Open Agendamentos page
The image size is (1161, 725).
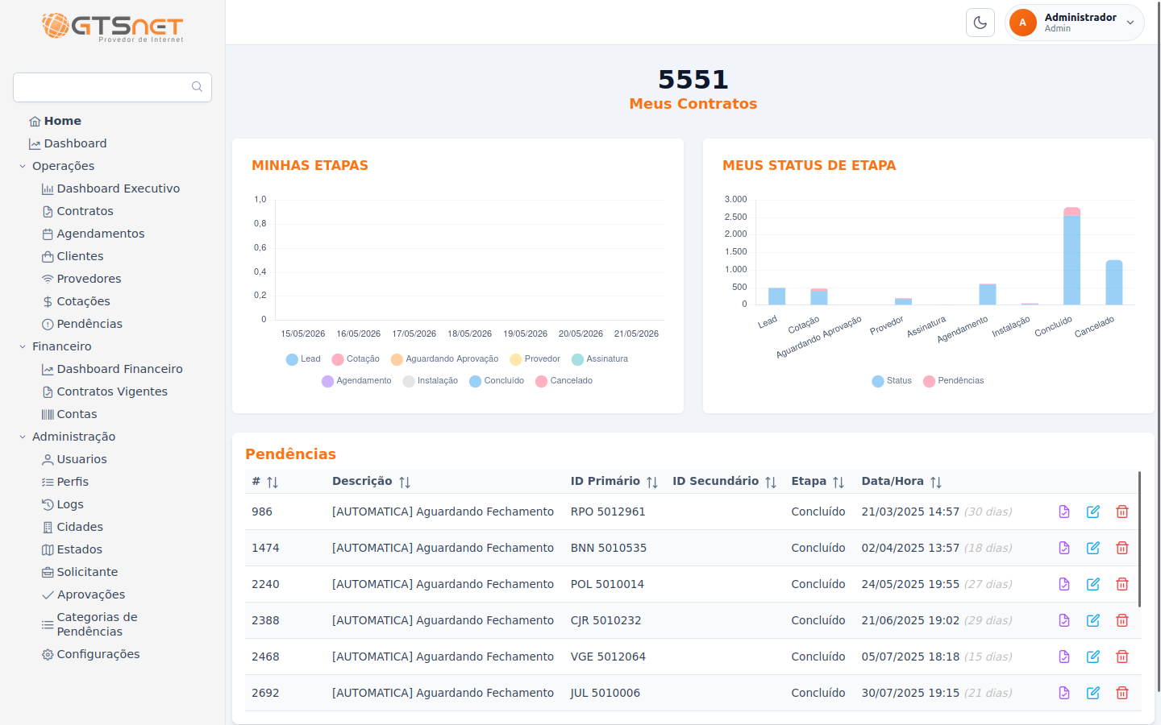coord(93,234)
